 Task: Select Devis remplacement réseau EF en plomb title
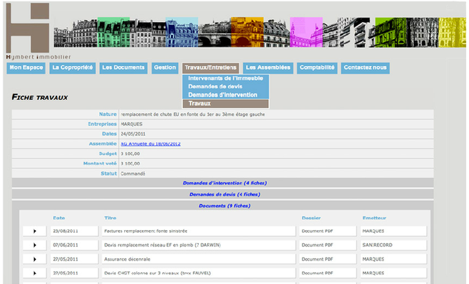tap(198, 245)
